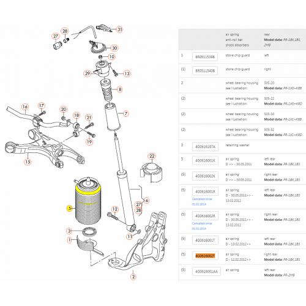
Task: Select callout 30 on the level sensor
Action: click(114, 48)
